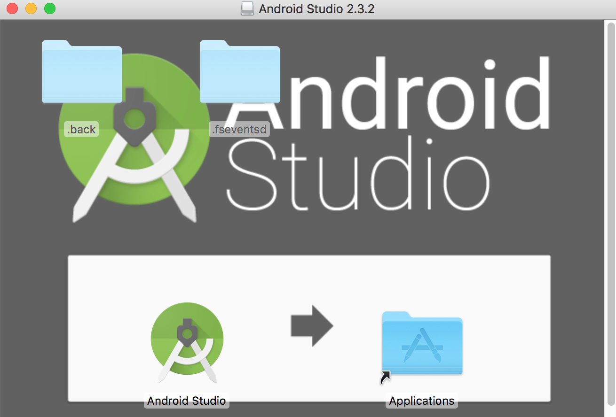Minimize the window with yellow button
The image size is (616, 417).
pos(31,8)
